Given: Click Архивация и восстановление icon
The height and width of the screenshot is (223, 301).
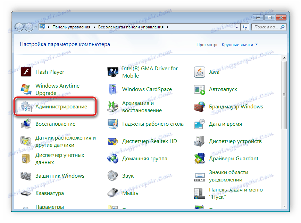Looking at the screenshot, I should [x=113, y=107].
